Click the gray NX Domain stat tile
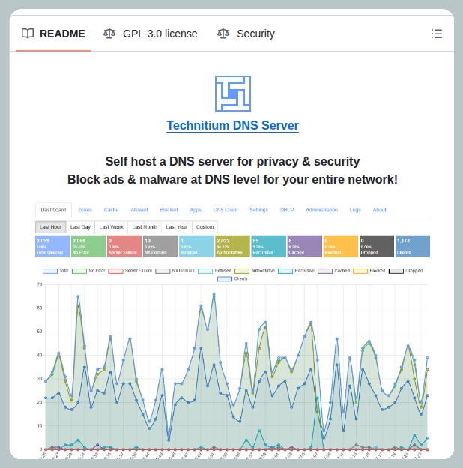Image resolution: width=463 pixels, height=468 pixels. 160,246
